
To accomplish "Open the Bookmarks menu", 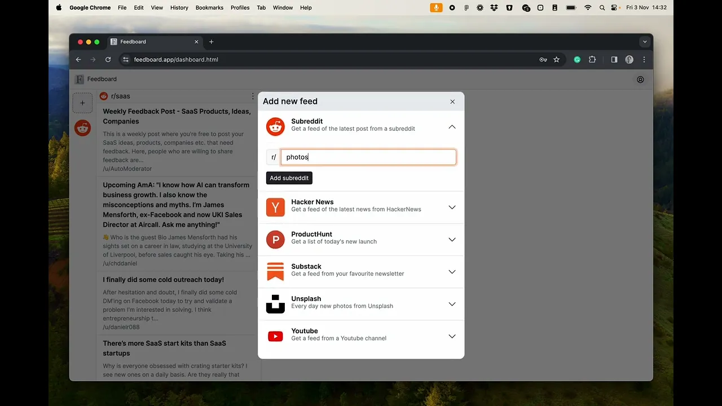I will coord(209,7).
